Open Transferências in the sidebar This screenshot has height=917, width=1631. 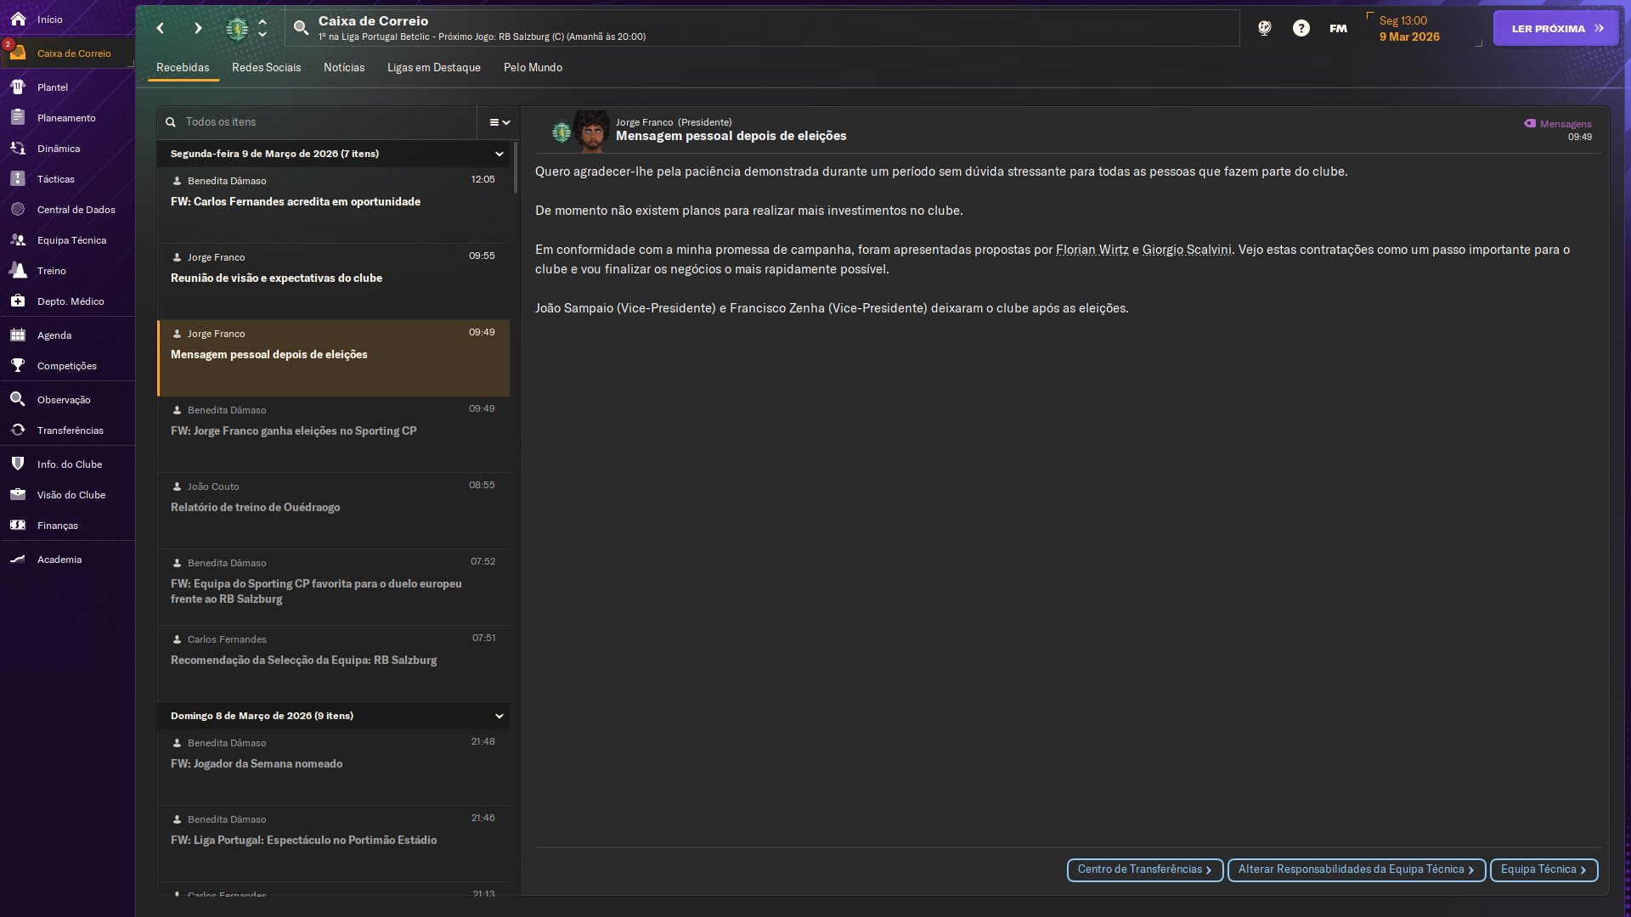point(70,430)
